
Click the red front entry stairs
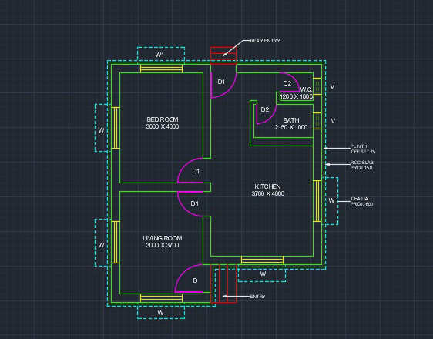223,284
